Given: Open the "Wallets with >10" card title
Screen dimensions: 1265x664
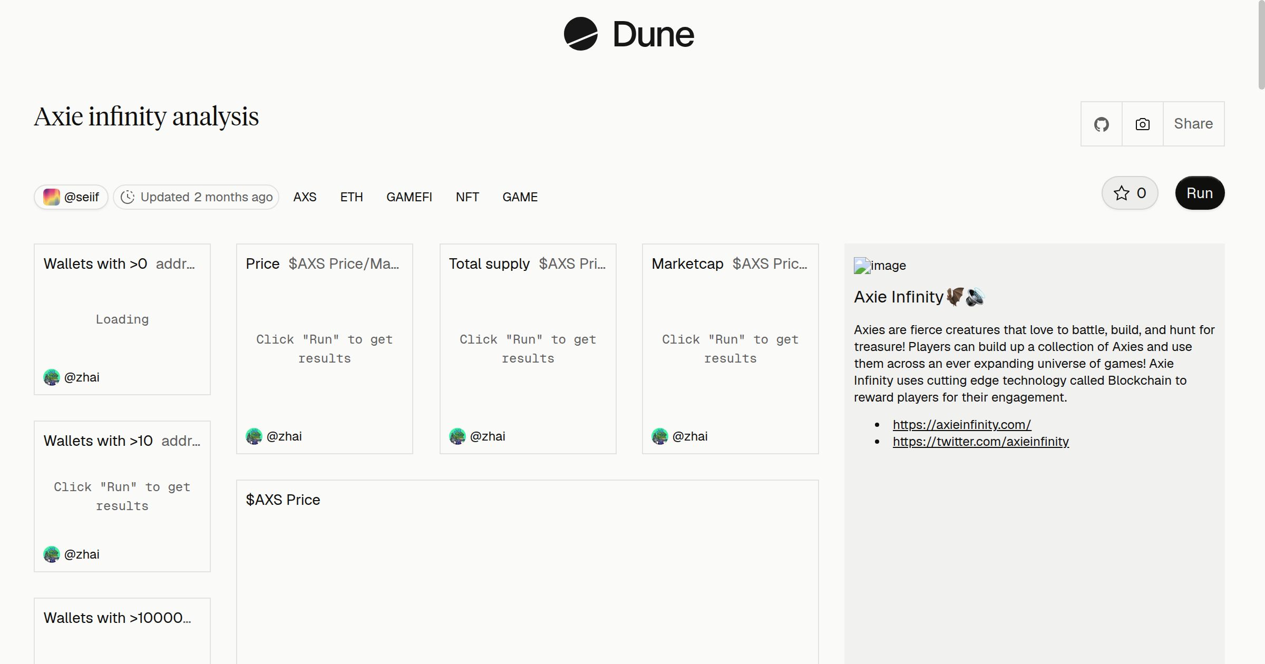Looking at the screenshot, I should click(98, 441).
